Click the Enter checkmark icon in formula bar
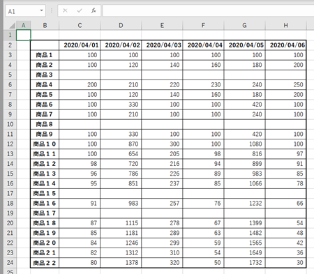314x274 pixels. coord(80,10)
